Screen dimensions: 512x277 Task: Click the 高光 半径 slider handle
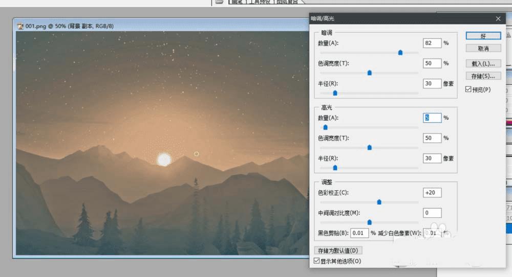coord(335,168)
